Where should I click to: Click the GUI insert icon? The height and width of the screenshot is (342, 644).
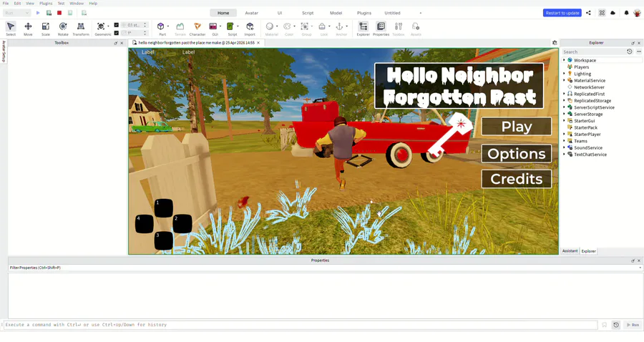tap(213, 26)
